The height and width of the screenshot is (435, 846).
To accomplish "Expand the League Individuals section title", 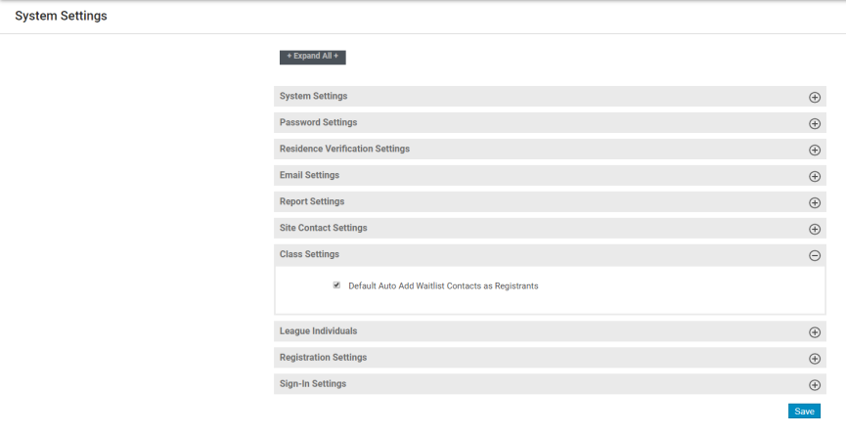I will pyautogui.click(x=318, y=331).
